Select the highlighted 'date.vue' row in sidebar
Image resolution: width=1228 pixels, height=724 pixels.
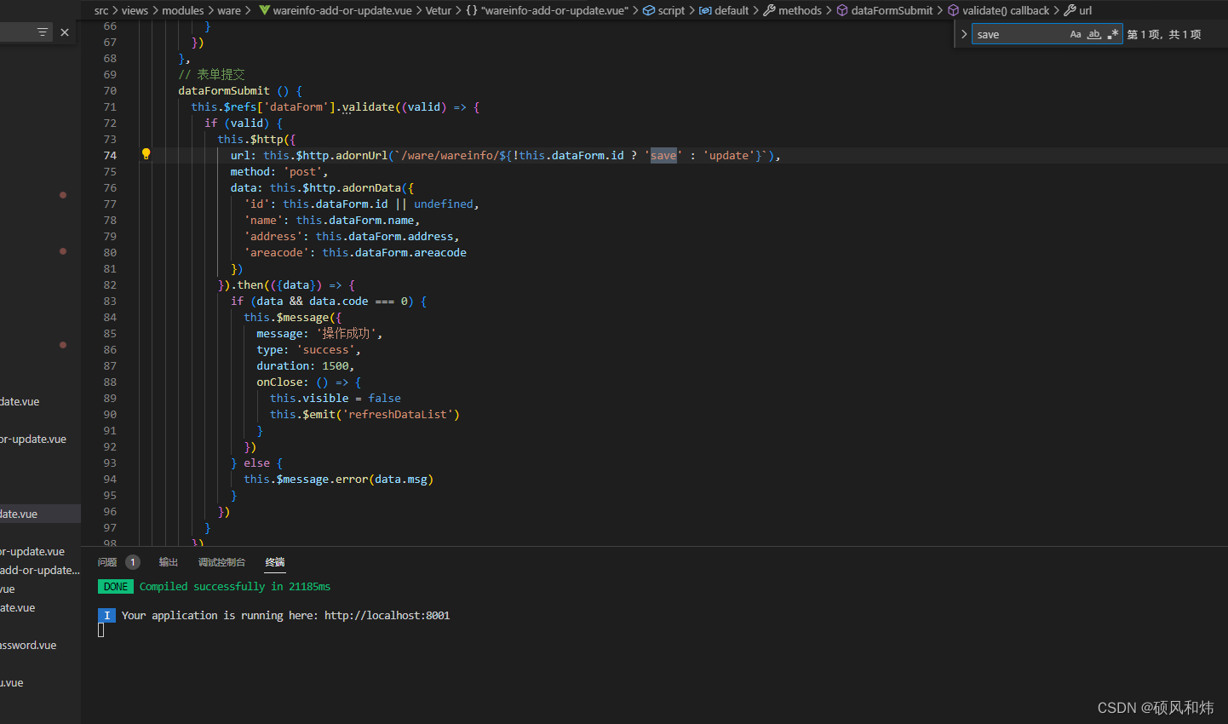click(40, 514)
